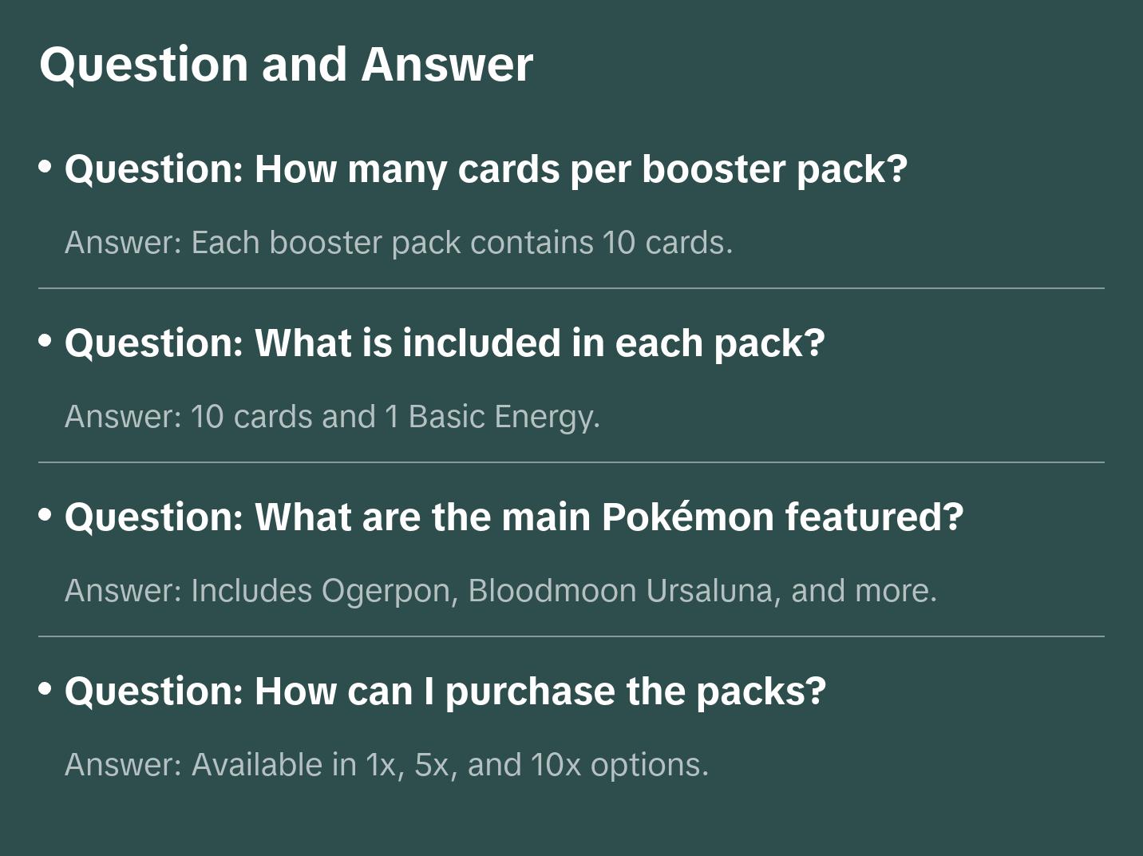Open the "What is included in each pack?" question
Viewport: 1143px width, 856px height.
point(445,343)
